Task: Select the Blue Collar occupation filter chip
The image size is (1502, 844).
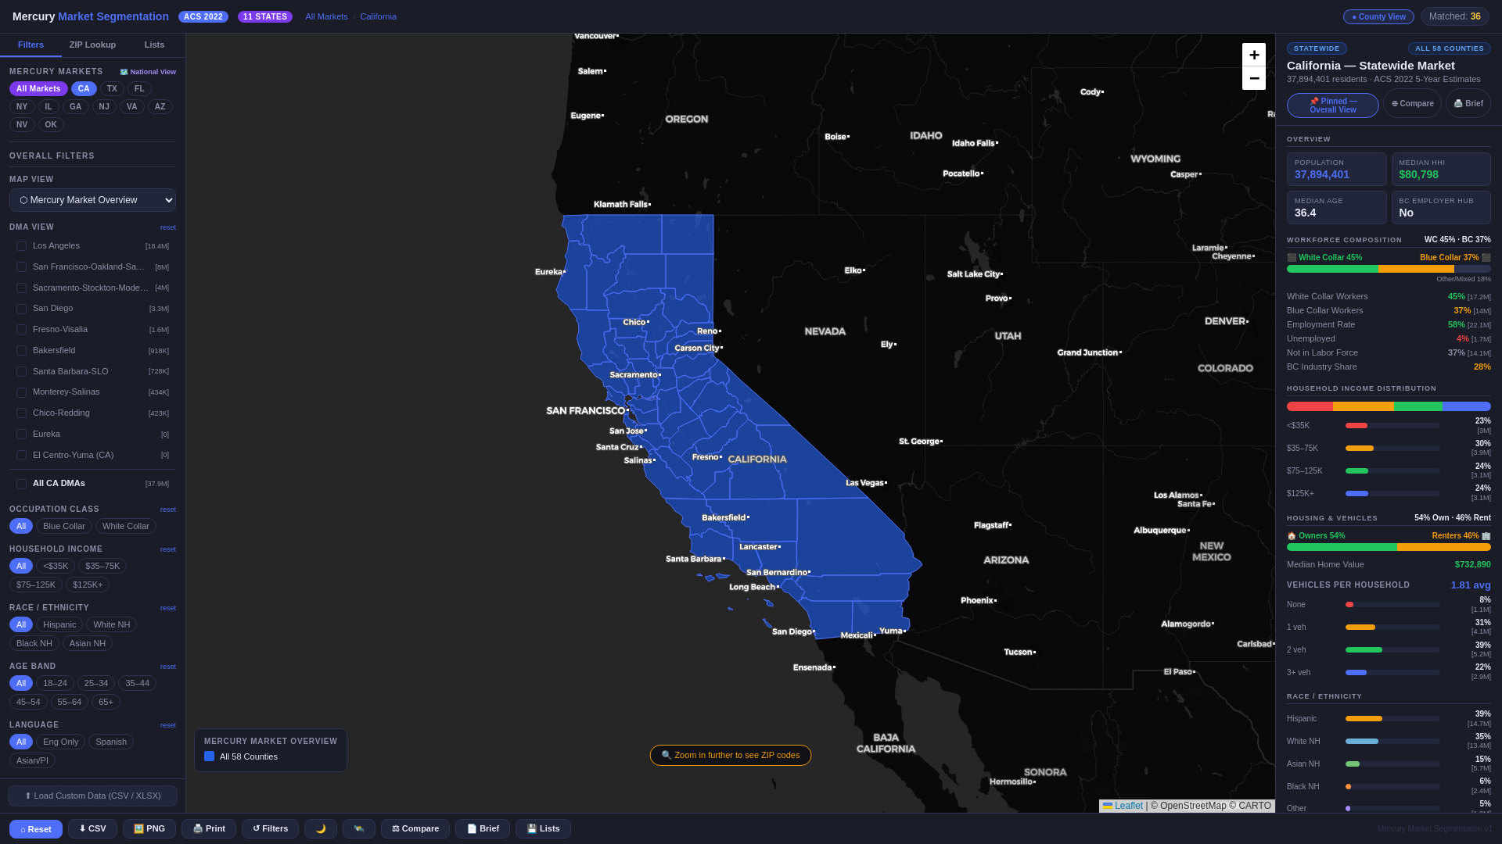Action: pos(64,527)
